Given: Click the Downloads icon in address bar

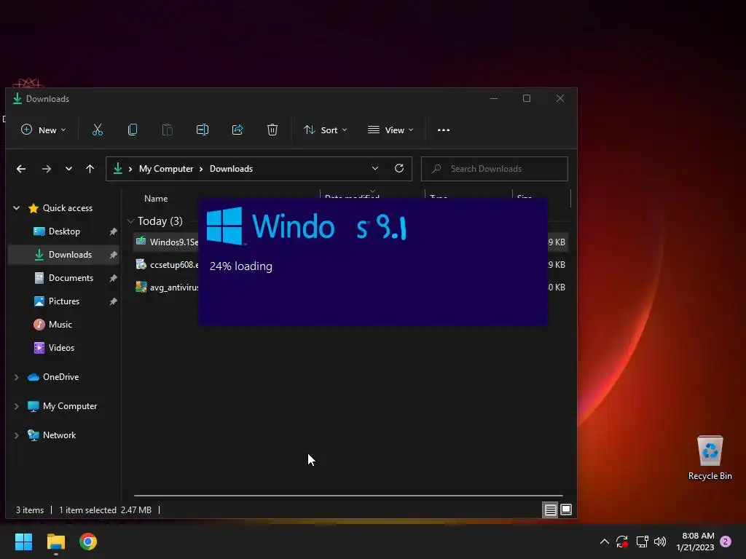Looking at the screenshot, I should pyautogui.click(x=118, y=168).
